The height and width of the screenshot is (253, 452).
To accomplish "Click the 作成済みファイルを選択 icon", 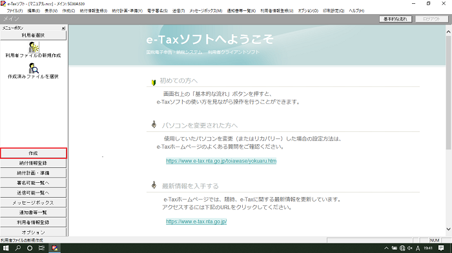I will [x=34, y=68].
